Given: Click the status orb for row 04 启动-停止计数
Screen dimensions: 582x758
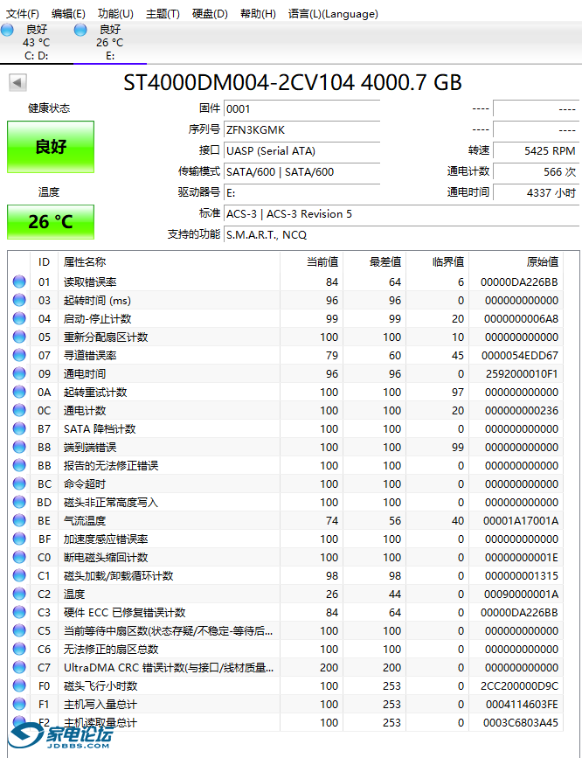Looking at the screenshot, I should point(19,318).
